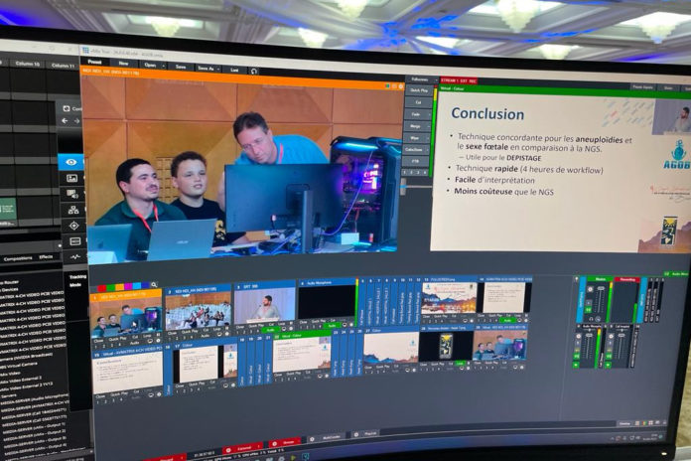Select the image icon below the eye icon
The image size is (691, 461).
coord(71,179)
